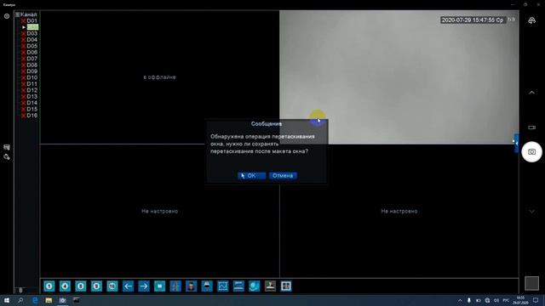The height and width of the screenshot is (306, 545).
Task: Click down chevron in right sidebar
Action: click(531, 212)
